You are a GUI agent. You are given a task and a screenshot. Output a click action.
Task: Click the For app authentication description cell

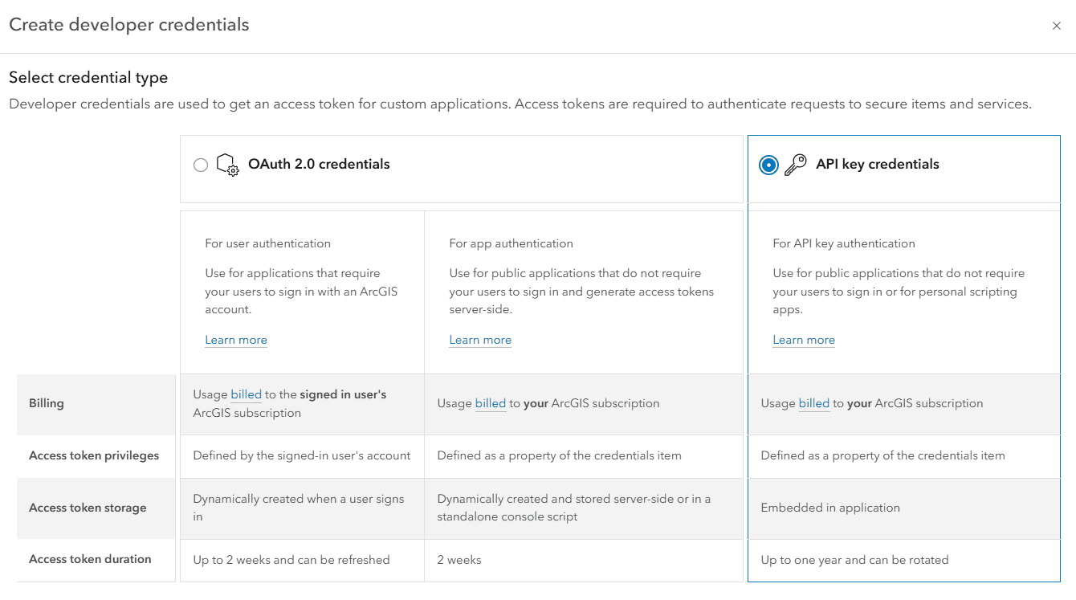(x=584, y=289)
